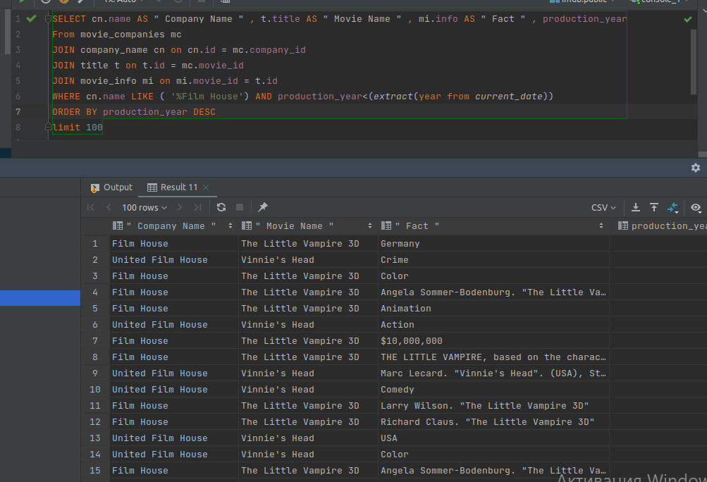
Task: Click the 'Comedy' fact cell in row 10
Action: click(x=493, y=390)
